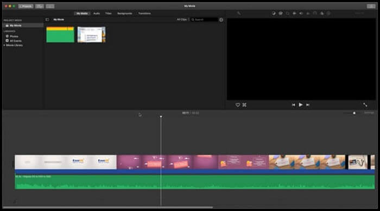
Task: Open the Speed speedometer adjustment
Action: [315, 14]
